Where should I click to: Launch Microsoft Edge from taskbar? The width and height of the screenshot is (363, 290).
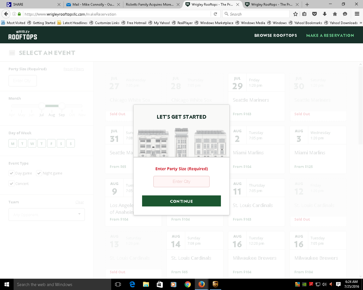point(132,284)
